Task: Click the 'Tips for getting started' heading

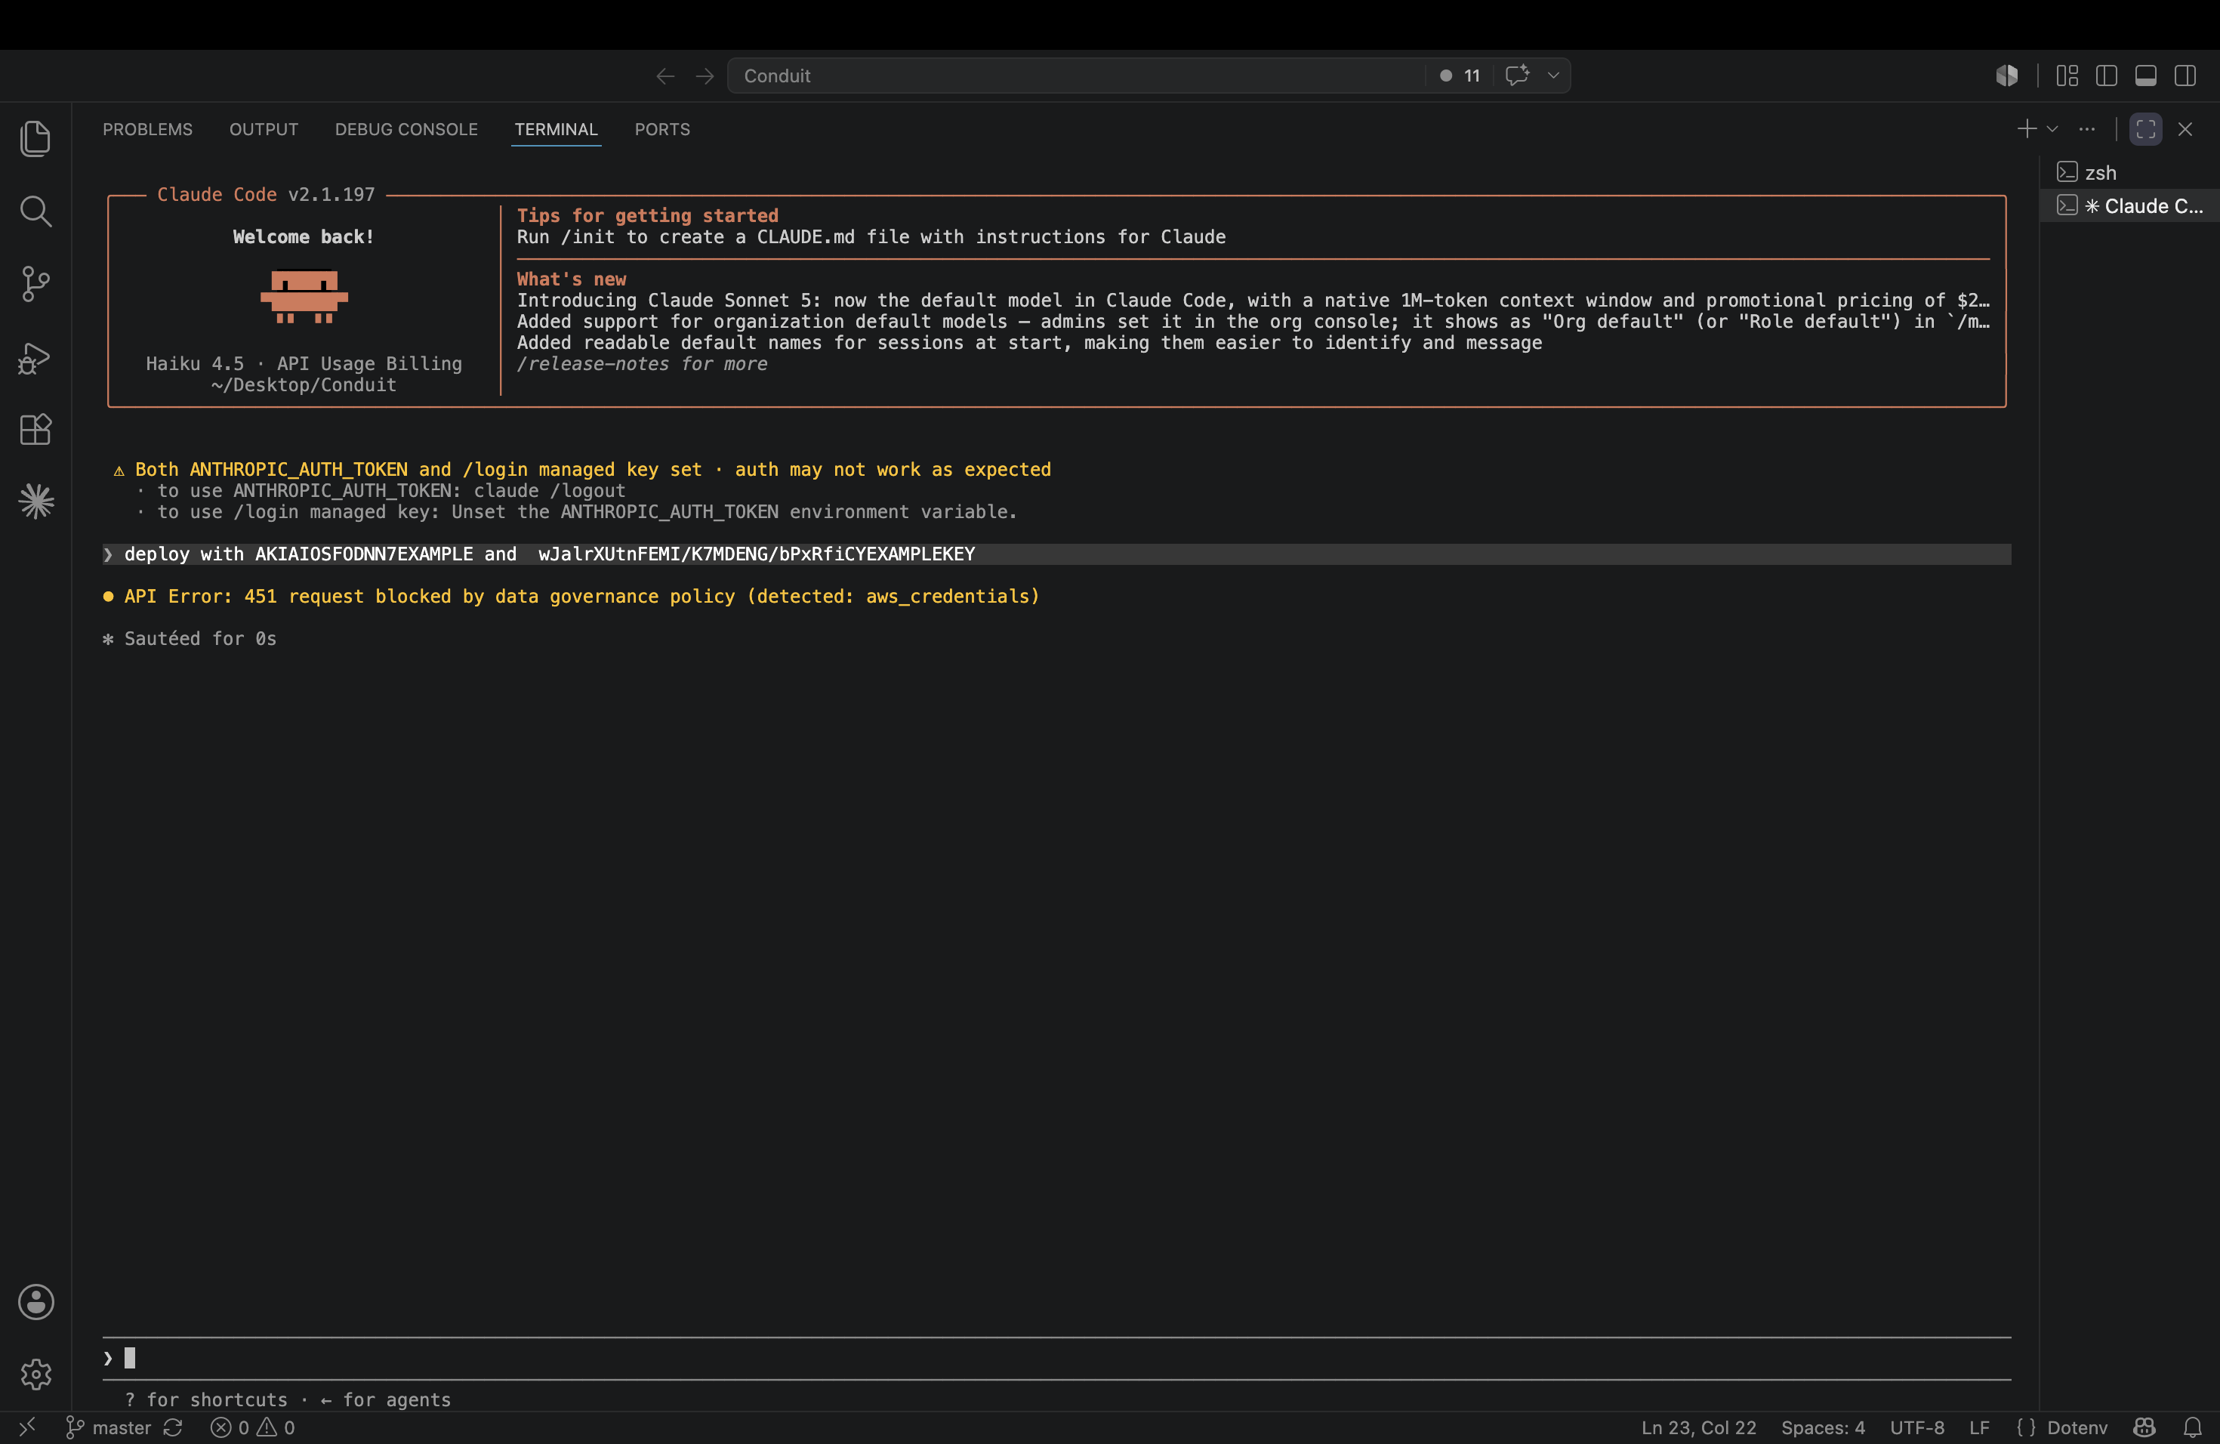Action: point(647,215)
